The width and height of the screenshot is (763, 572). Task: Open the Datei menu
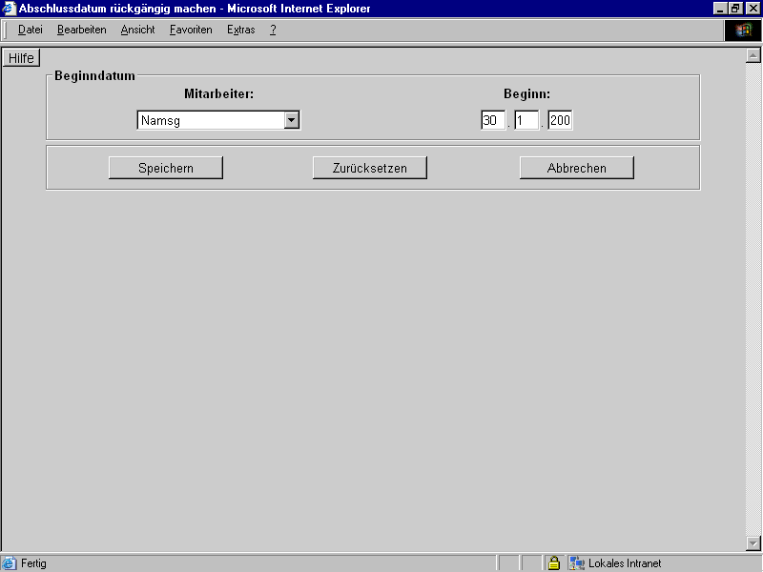point(30,30)
